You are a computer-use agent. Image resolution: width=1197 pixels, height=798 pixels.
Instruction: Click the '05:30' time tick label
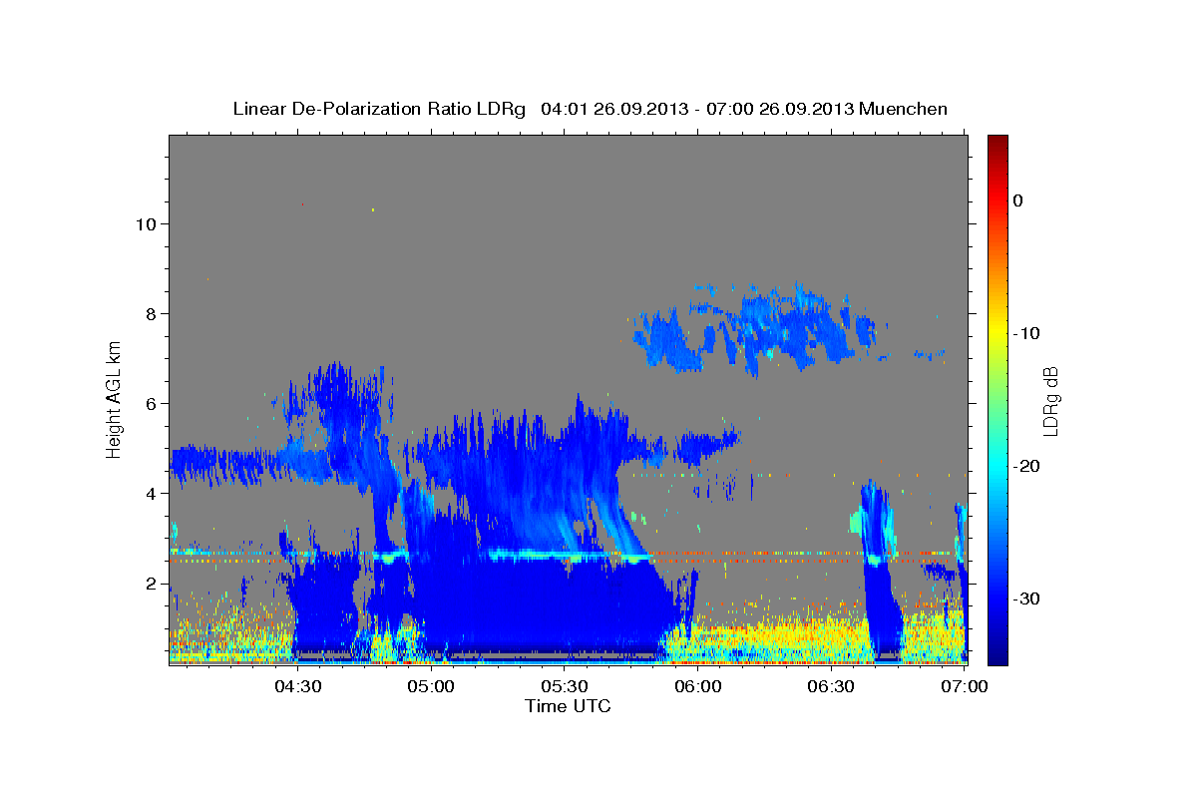click(x=565, y=687)
